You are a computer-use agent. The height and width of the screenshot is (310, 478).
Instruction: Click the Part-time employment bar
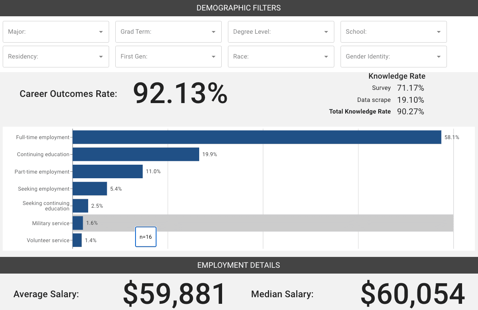pyautogui.click(x=108, y=172)
